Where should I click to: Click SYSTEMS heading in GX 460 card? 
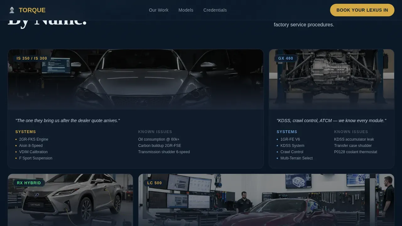287,132
